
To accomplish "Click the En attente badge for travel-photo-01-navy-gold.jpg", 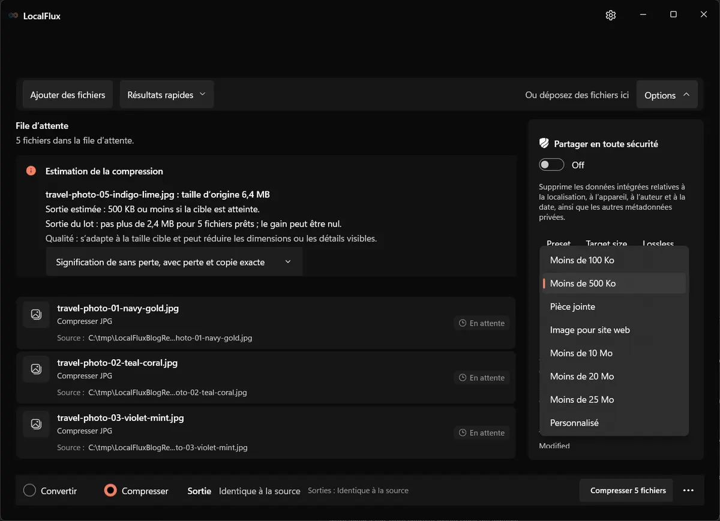I will 482,323.
